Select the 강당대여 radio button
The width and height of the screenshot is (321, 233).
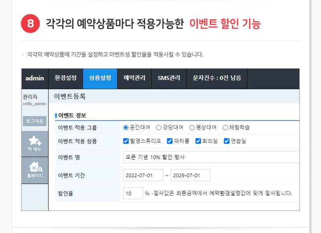(x=158, y=127)
